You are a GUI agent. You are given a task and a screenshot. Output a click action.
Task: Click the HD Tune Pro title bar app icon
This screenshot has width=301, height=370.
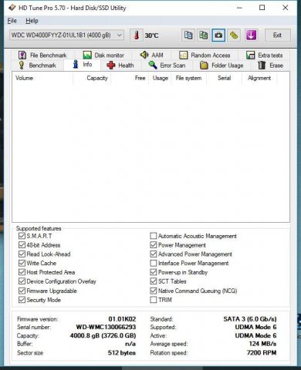tap(12, 8)
